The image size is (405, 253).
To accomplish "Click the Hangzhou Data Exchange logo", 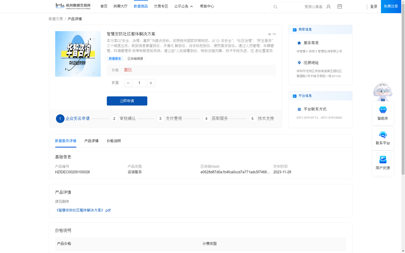I will coord(73,6).
